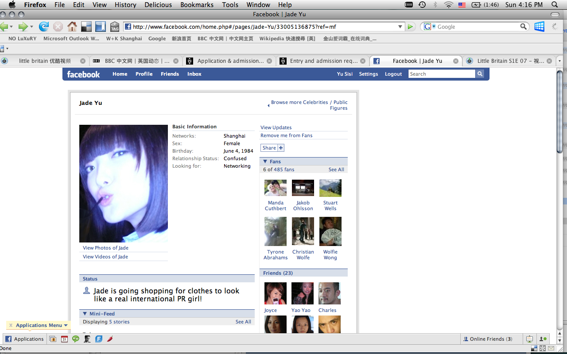Open the blue F app icon
The height and width of the screenshot is (354, 567).
point(99,339)
